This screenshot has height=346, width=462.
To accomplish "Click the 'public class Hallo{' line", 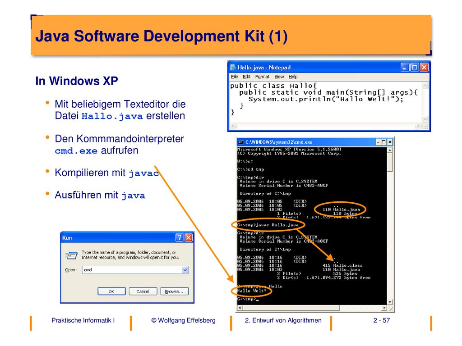I will [x=273, y=86].
